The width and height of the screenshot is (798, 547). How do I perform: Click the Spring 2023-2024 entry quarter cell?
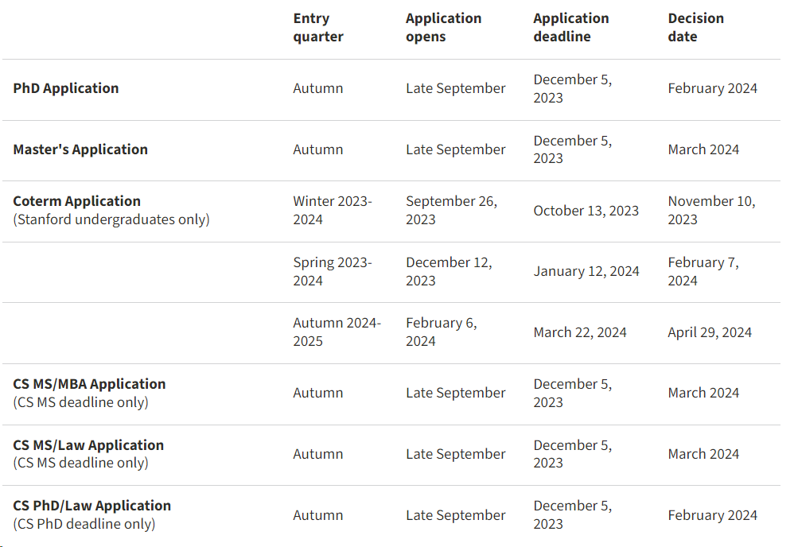pos(333,271)
